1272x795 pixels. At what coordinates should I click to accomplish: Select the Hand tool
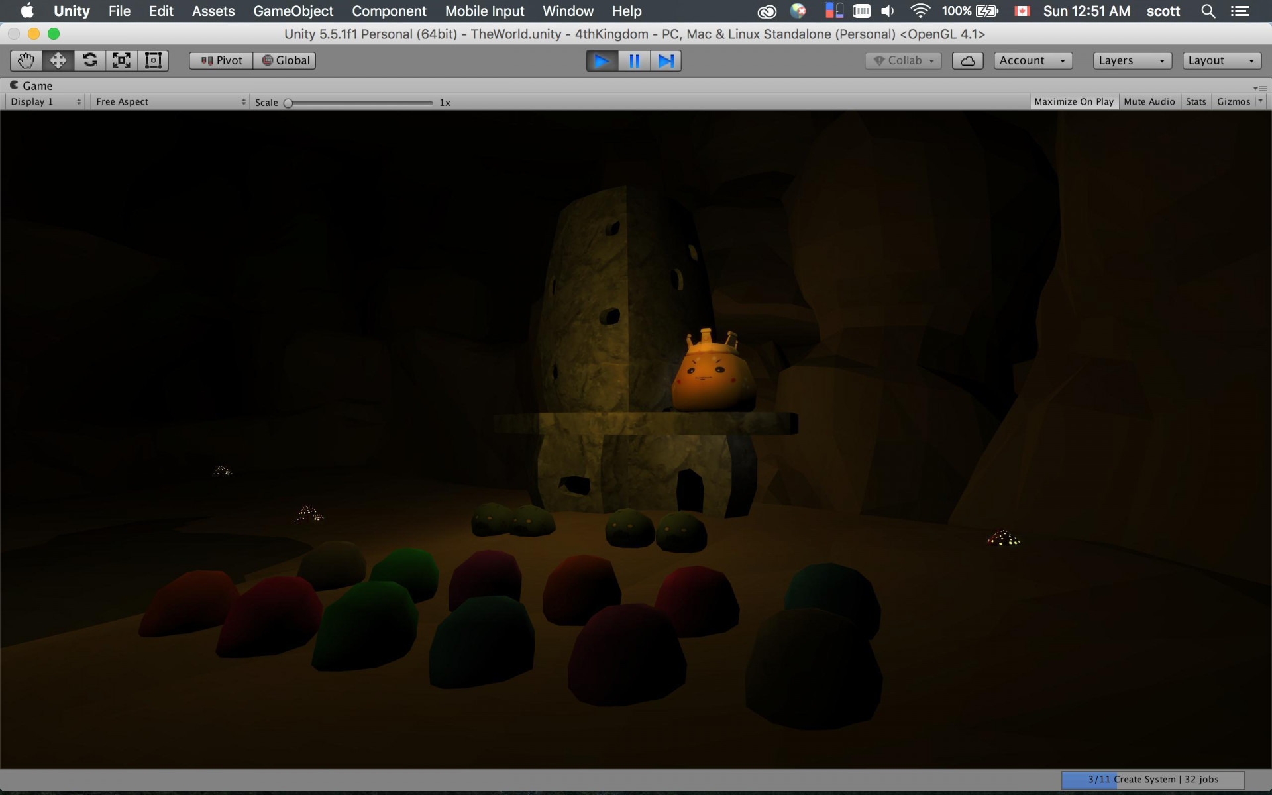pyautogui.click(x=26, y=60)
